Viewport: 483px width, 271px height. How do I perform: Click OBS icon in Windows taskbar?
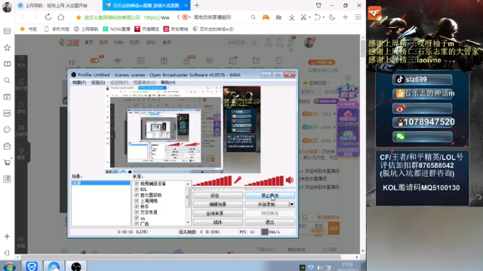[x=75, y=266]
